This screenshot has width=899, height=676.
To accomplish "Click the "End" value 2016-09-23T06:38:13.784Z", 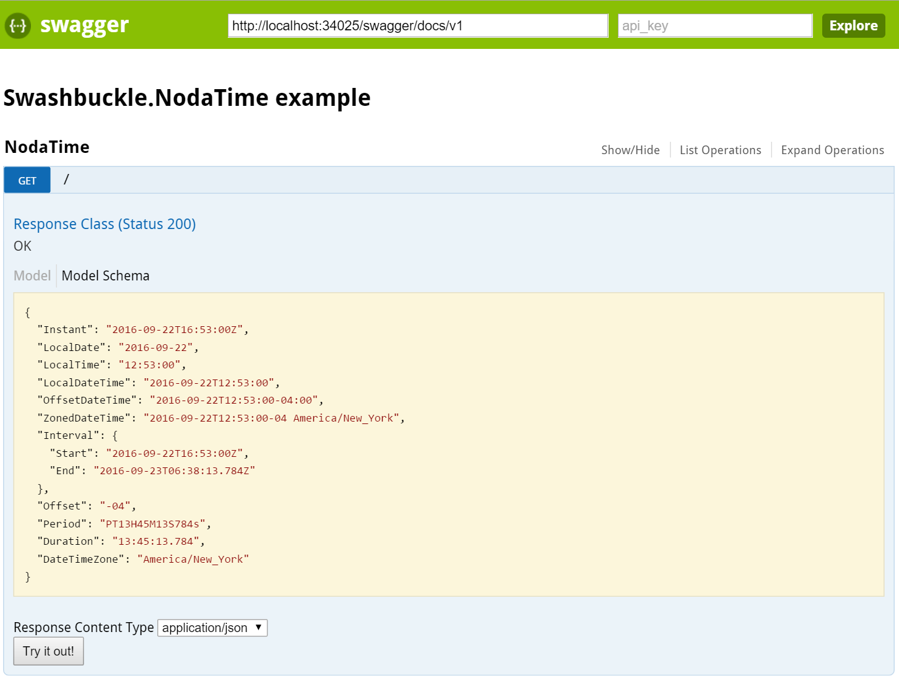I will (175, 470).
